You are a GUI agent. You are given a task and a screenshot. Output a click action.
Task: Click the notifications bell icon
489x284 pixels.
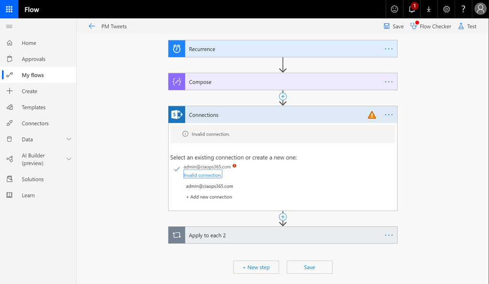click(x=412, y=9)
